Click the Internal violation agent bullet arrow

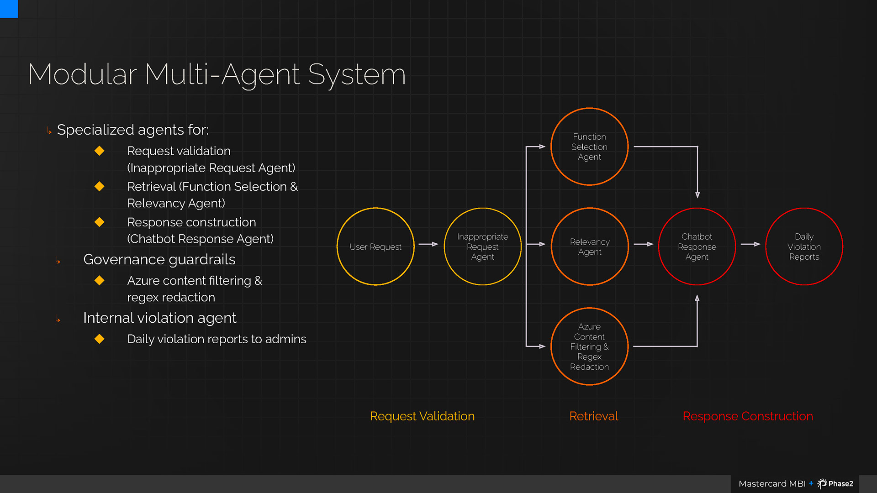pos(58,319)
